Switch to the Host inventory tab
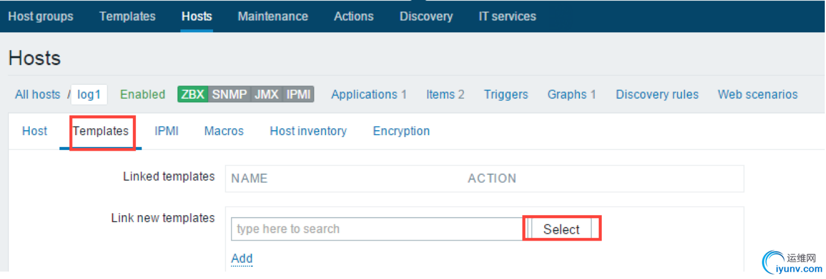Viewport: 826px width, 279px height. point(308,131)
